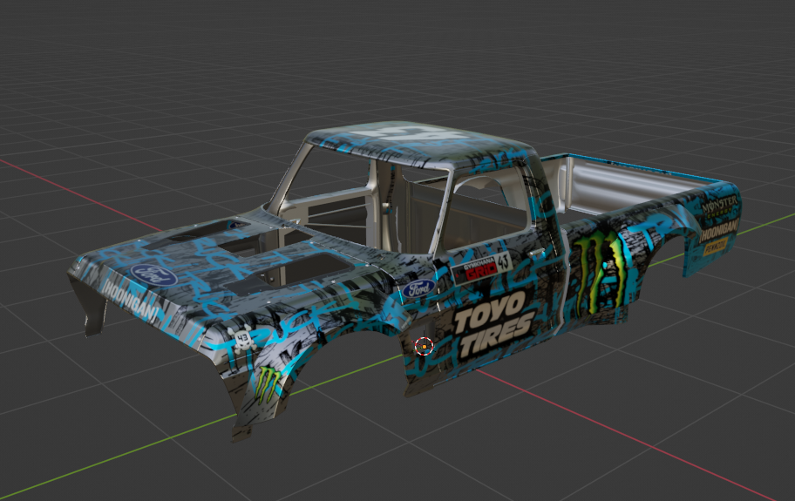Click the 3D cursor crosshair near the door
Screen dimensions: 795x501
(424, 347)
